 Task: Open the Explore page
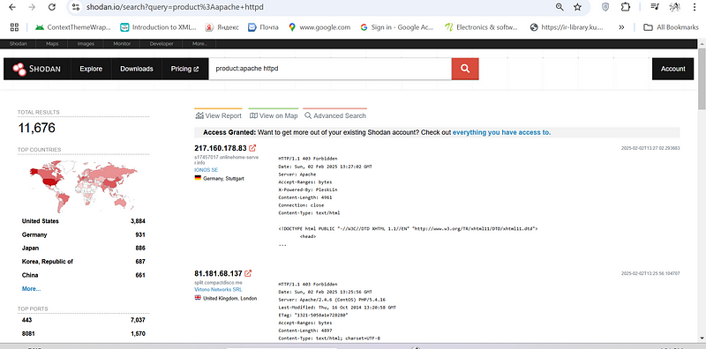coord(91,69)
